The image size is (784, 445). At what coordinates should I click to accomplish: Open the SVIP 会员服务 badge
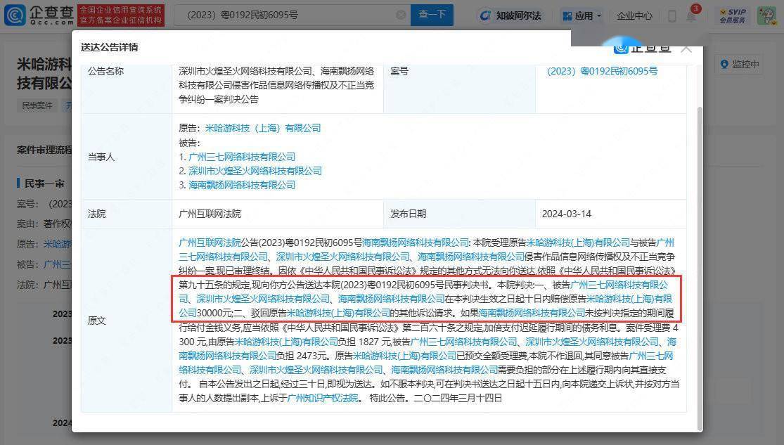tap(733, 15)
